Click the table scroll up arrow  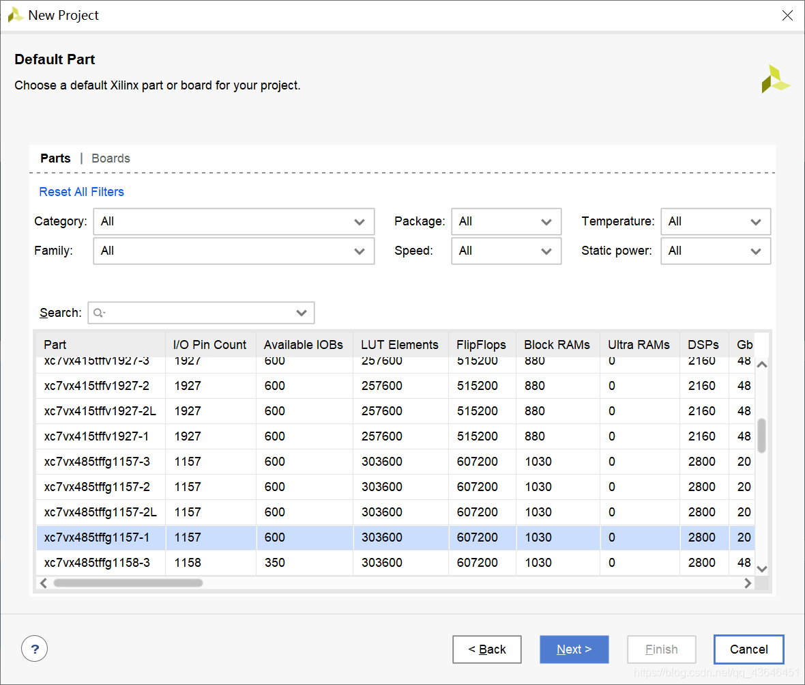pos(762,365)
